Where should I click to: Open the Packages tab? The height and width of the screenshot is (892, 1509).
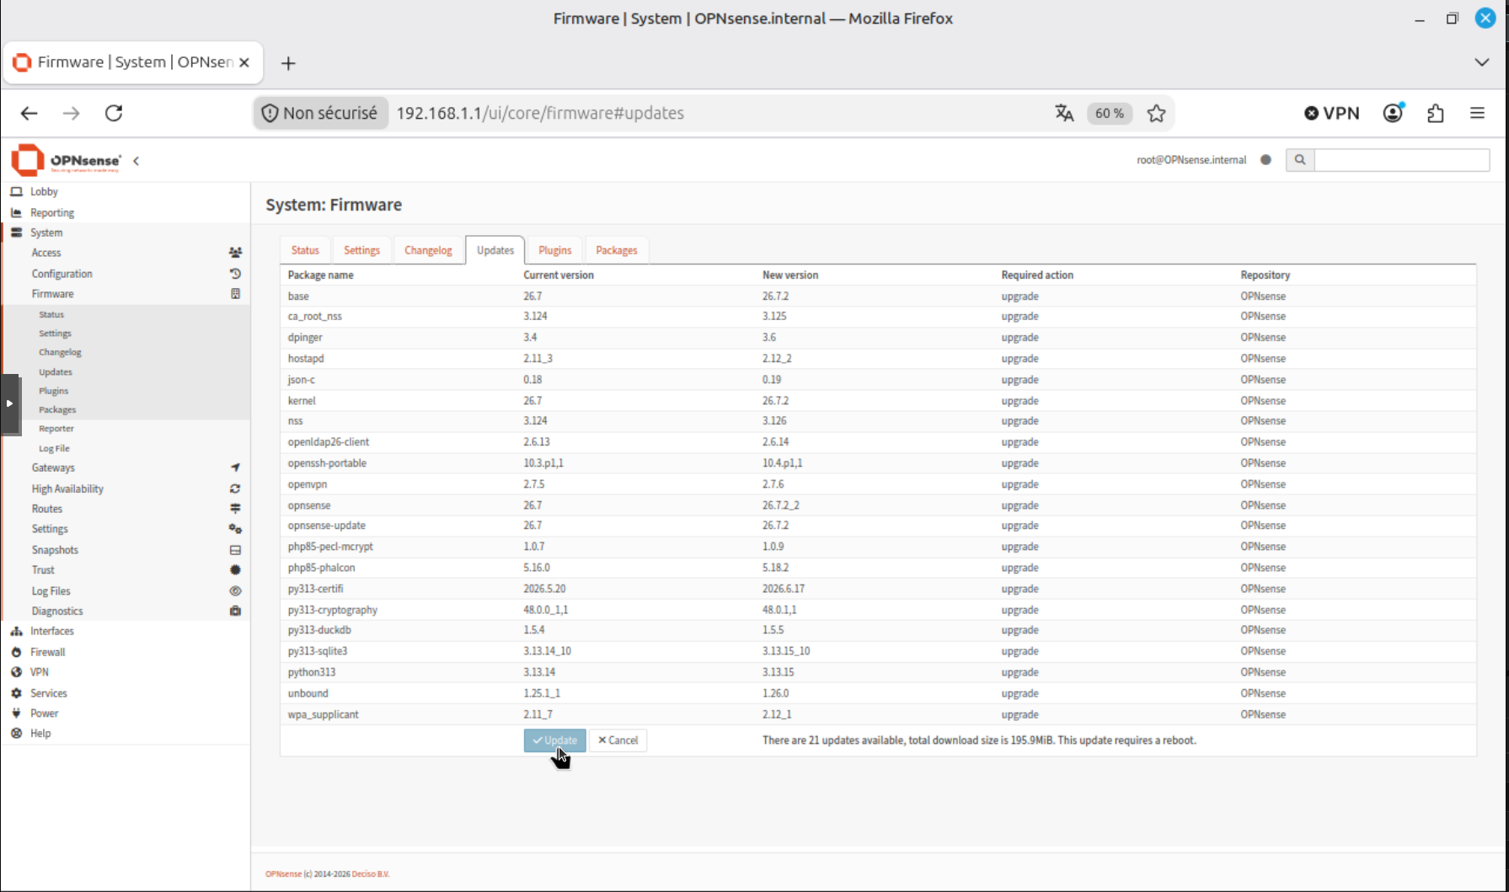tap(616, 250)
